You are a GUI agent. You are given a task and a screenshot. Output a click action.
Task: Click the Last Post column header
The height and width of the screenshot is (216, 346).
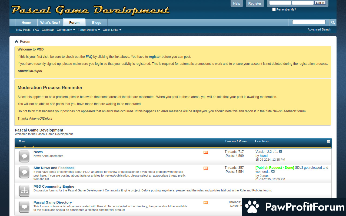[262, 141]
